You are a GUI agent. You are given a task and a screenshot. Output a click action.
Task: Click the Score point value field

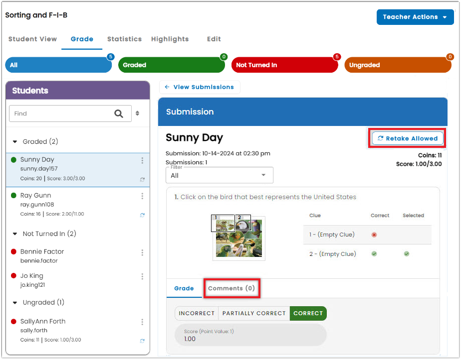(250, 335)
